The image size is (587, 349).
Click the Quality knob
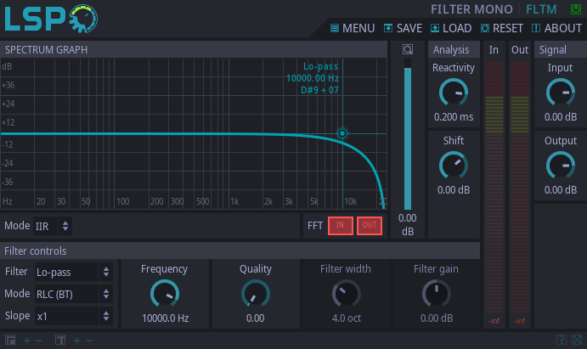255,294
